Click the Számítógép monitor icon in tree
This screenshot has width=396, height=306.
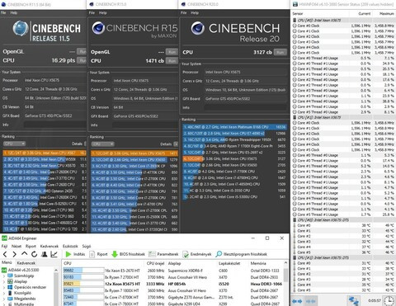click(x=10, y=275)
